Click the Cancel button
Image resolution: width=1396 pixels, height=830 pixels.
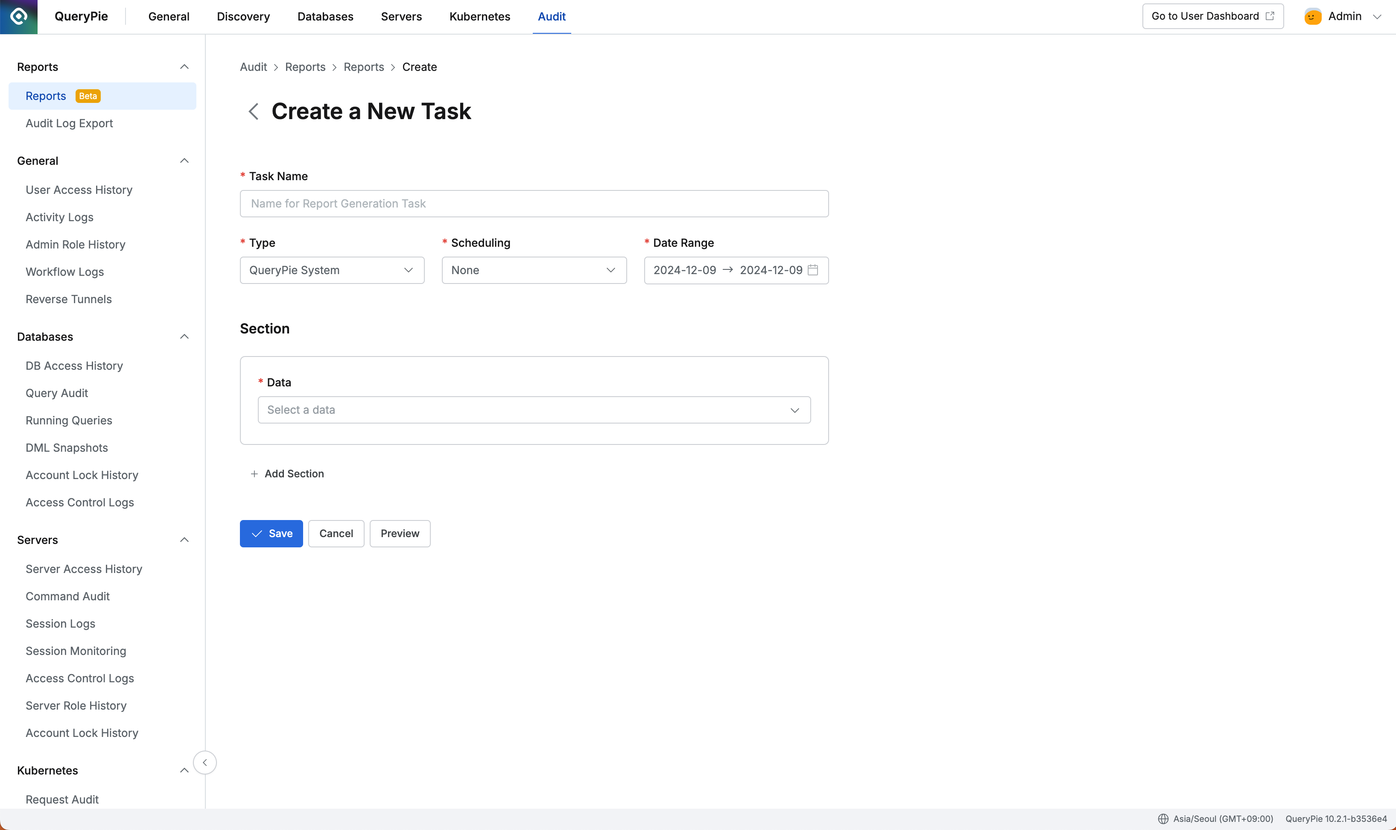[336, 534]
